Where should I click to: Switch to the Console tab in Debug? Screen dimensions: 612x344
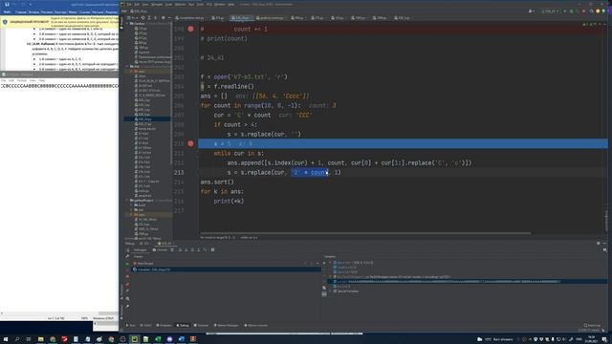click(160, 250)
